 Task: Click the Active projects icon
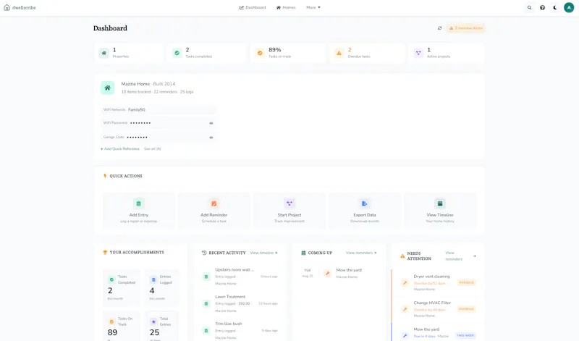point(418,53)
